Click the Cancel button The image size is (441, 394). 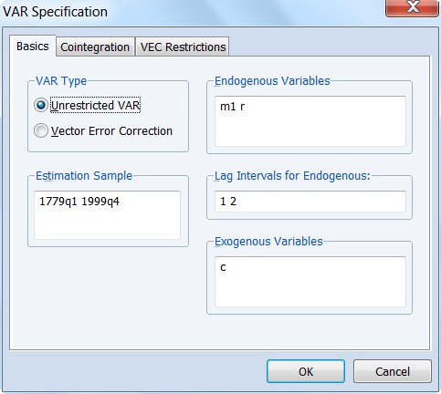click(393, 371)
